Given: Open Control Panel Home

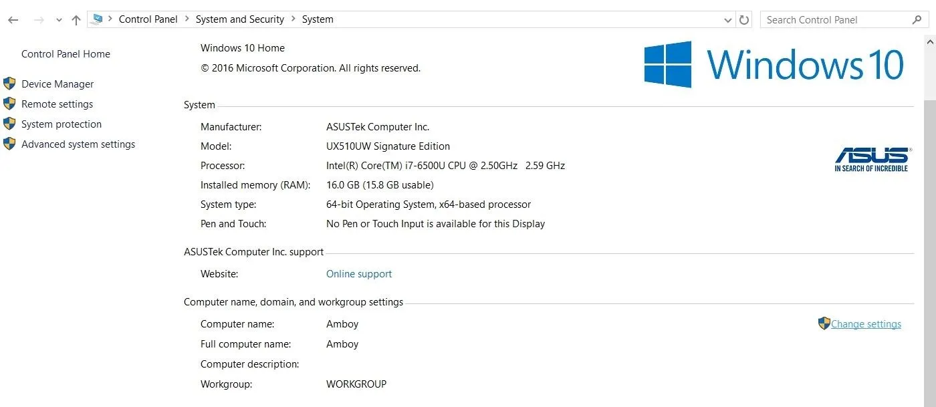Looking at the screenshot, I should click(x=66, y=54).
